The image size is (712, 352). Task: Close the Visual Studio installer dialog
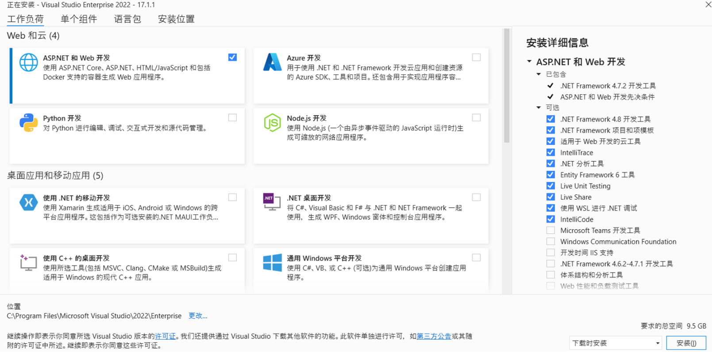708,4
